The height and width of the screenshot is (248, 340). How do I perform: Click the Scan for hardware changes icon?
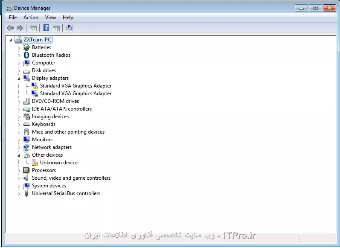tap(70, 28)
